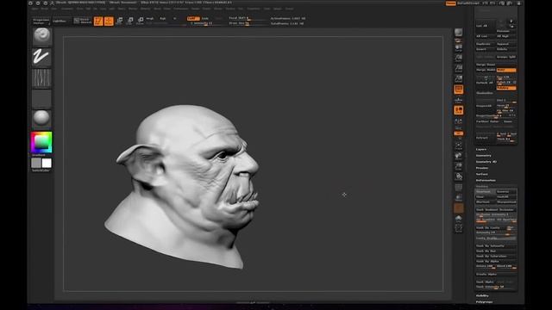552x310 pixels.
Task: Click the right shelf Move view icon
Action: [x=458, y=156]
